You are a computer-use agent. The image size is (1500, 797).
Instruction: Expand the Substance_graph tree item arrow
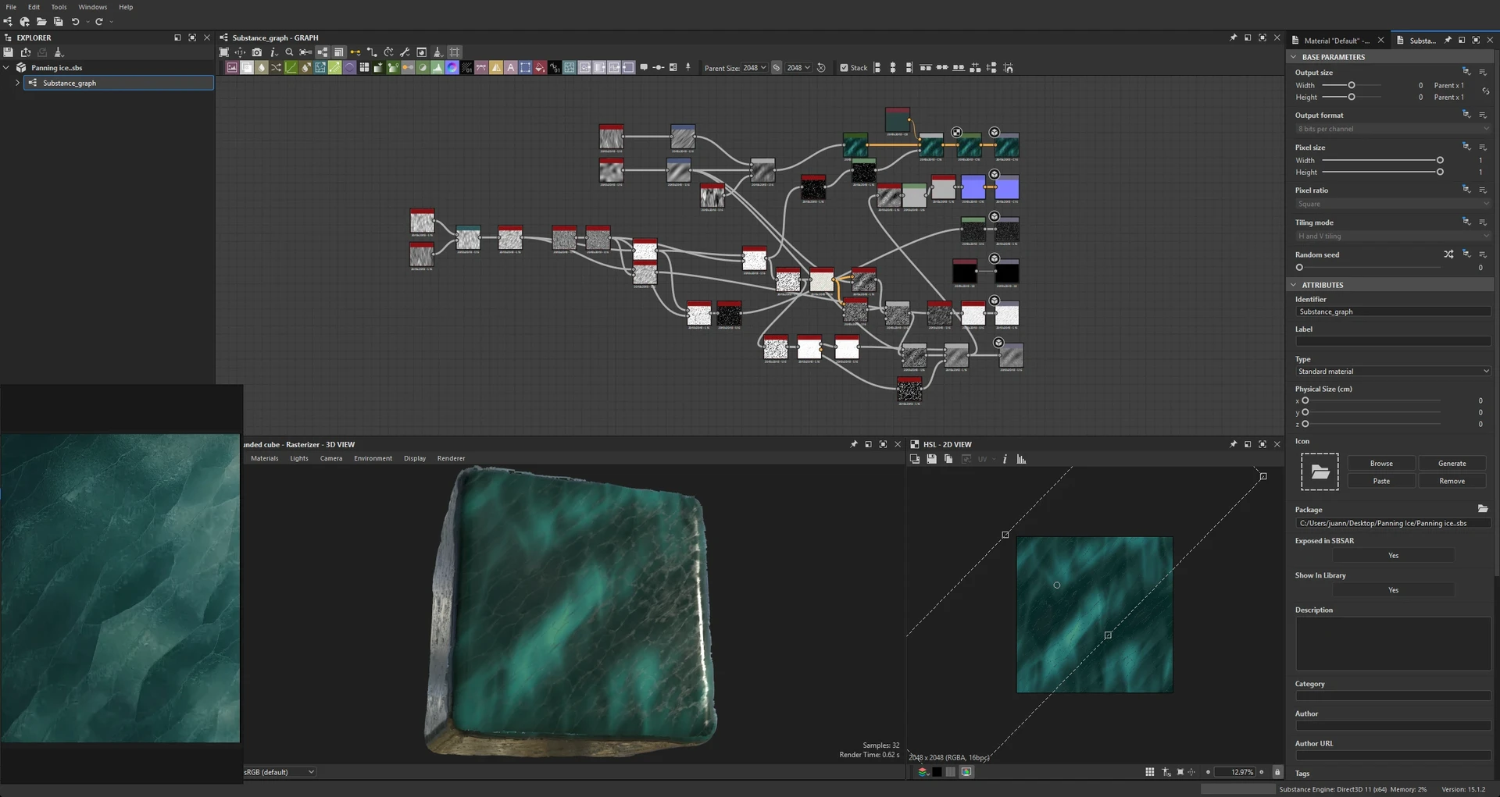coord(17,83)
